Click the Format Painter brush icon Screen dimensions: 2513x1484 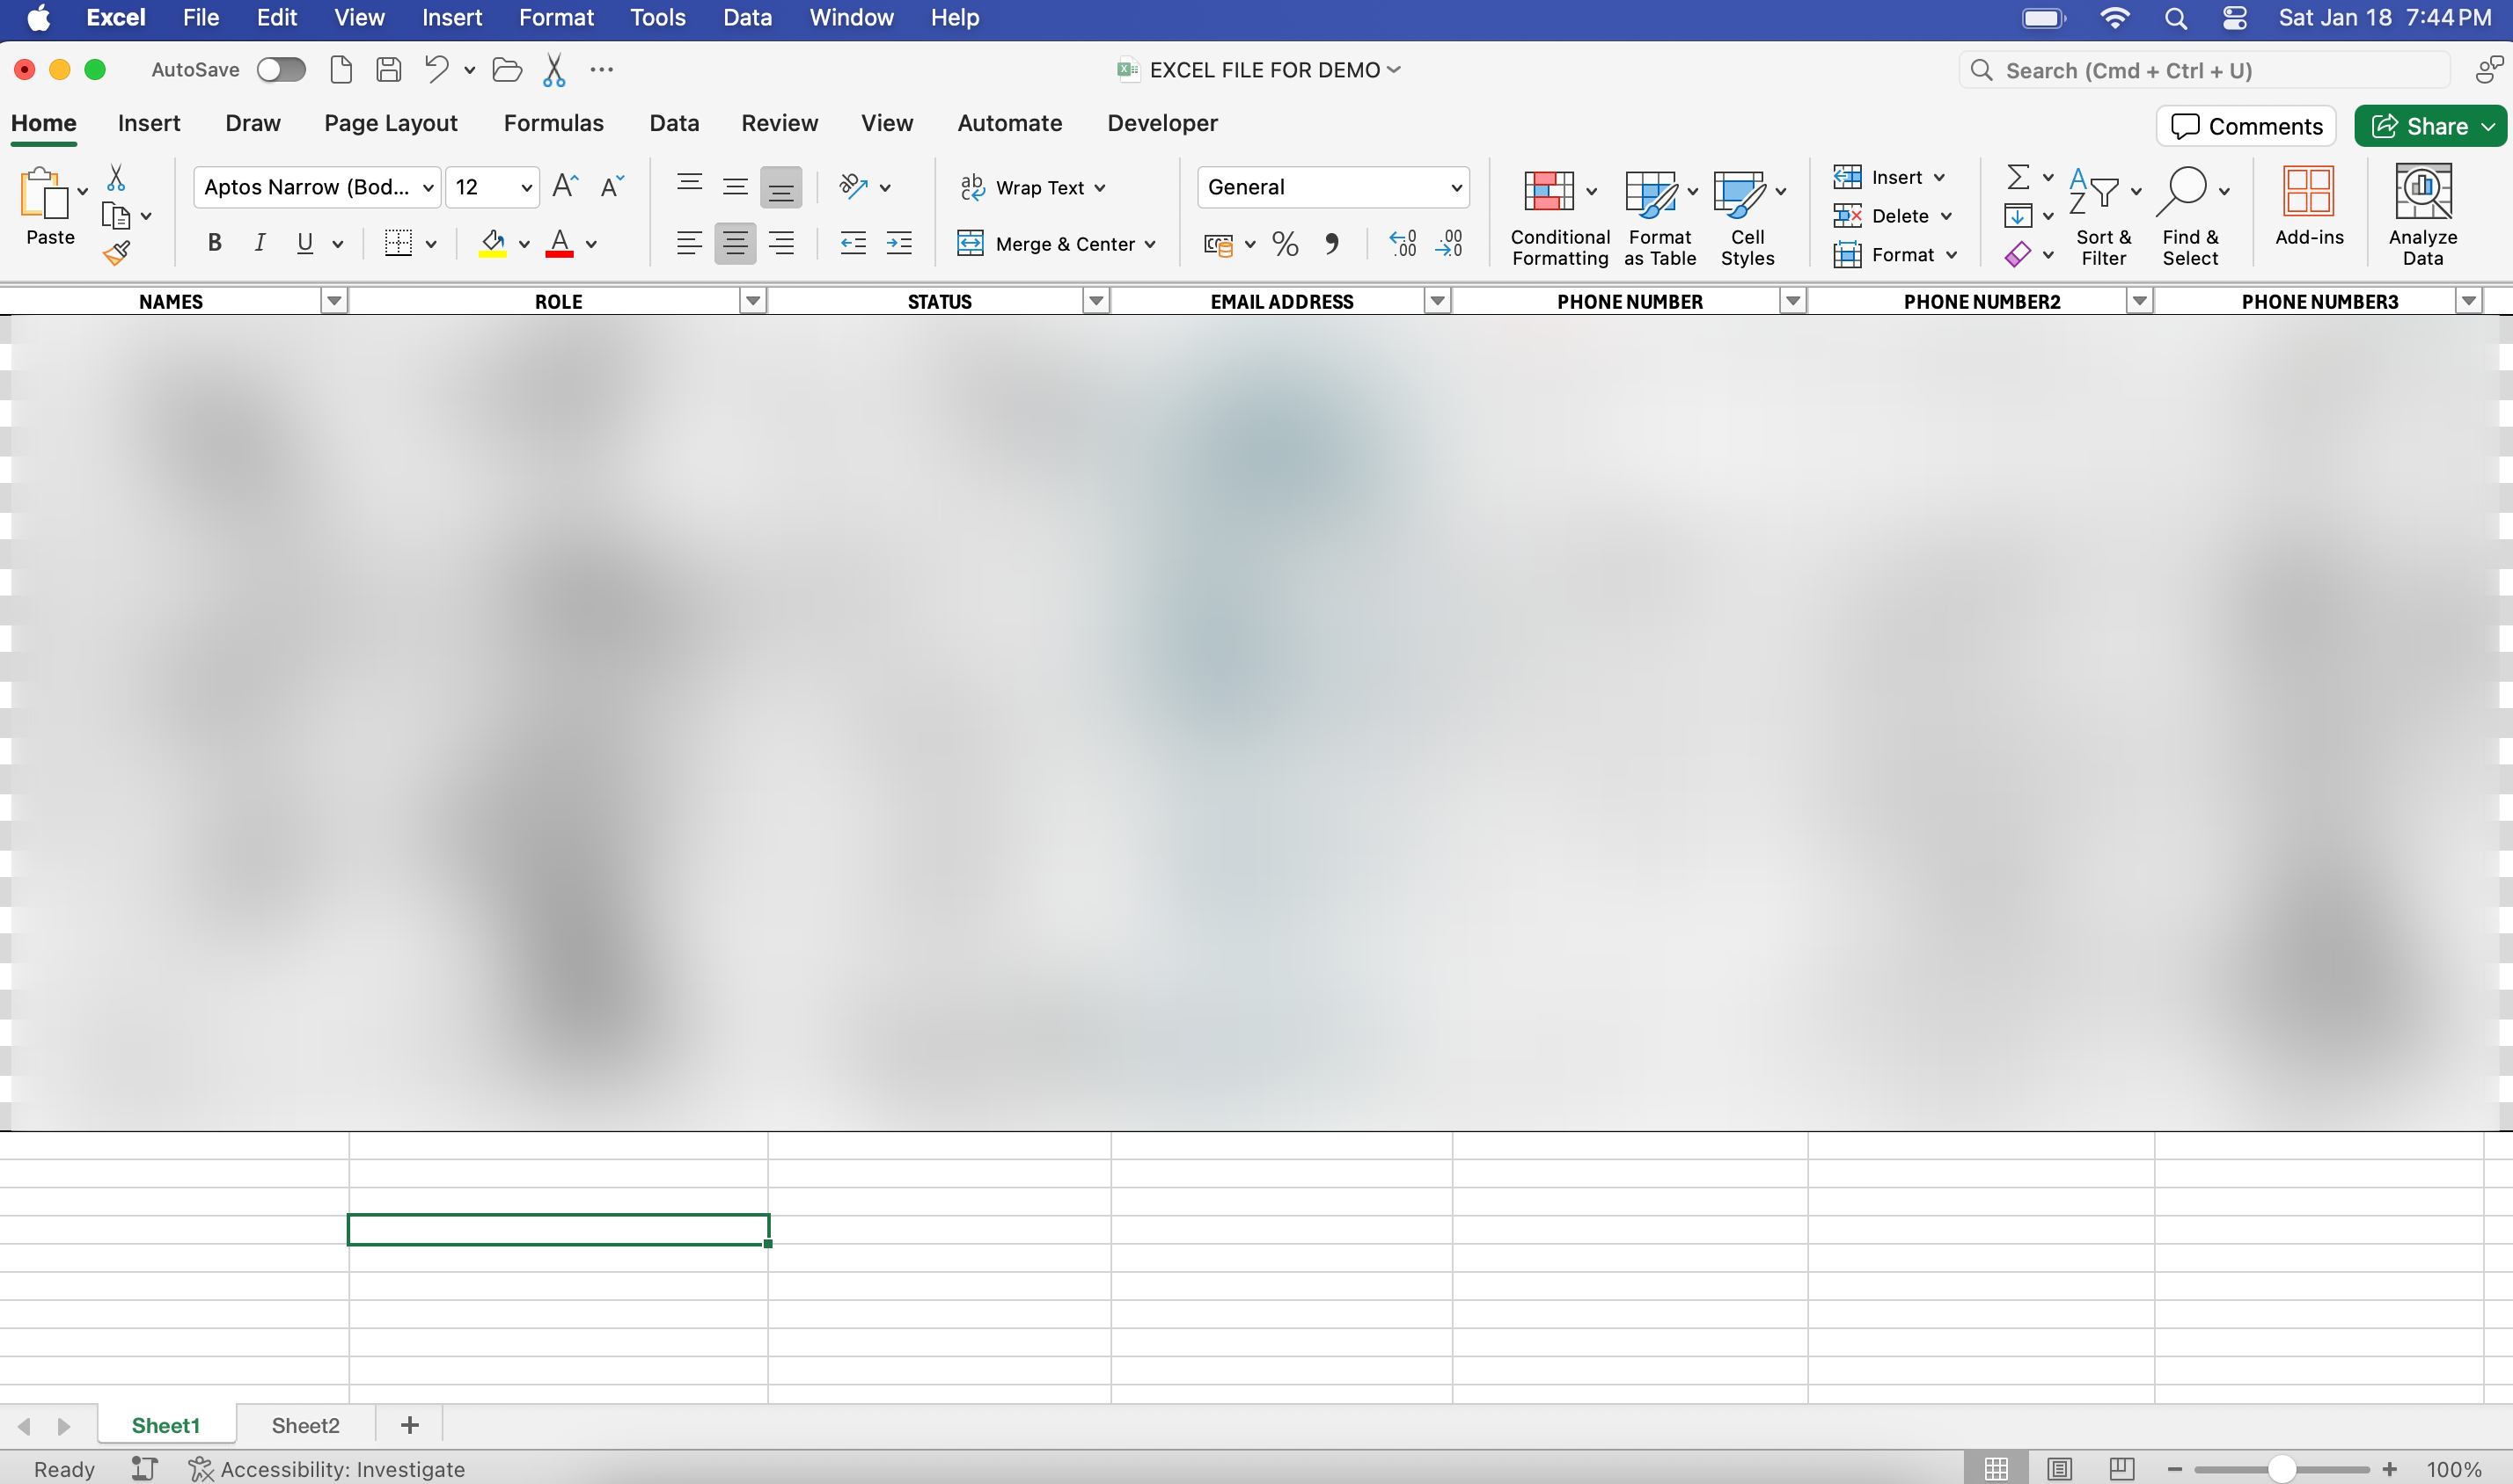(x=116, y=253)
